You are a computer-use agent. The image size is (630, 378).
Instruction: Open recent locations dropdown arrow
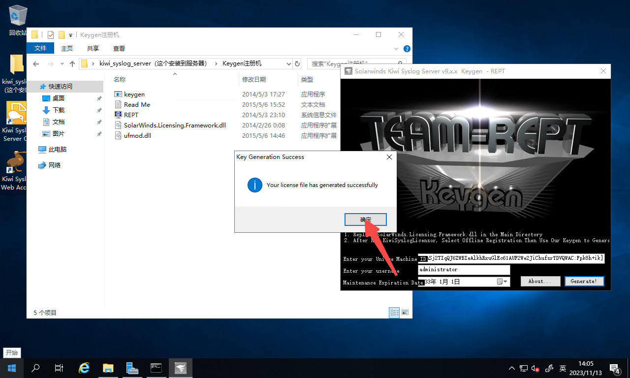pyautogui.click(x=62, y=63)
